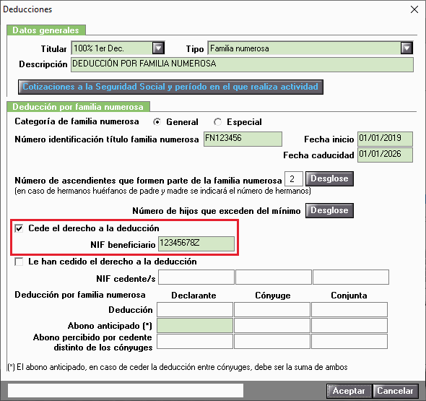Click the Declarante column header text
The image size is (426, 401).
(x=194, y=296)
